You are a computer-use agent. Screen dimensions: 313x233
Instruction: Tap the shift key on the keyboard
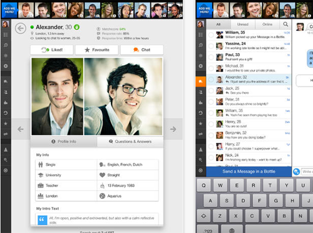point(203,216)
